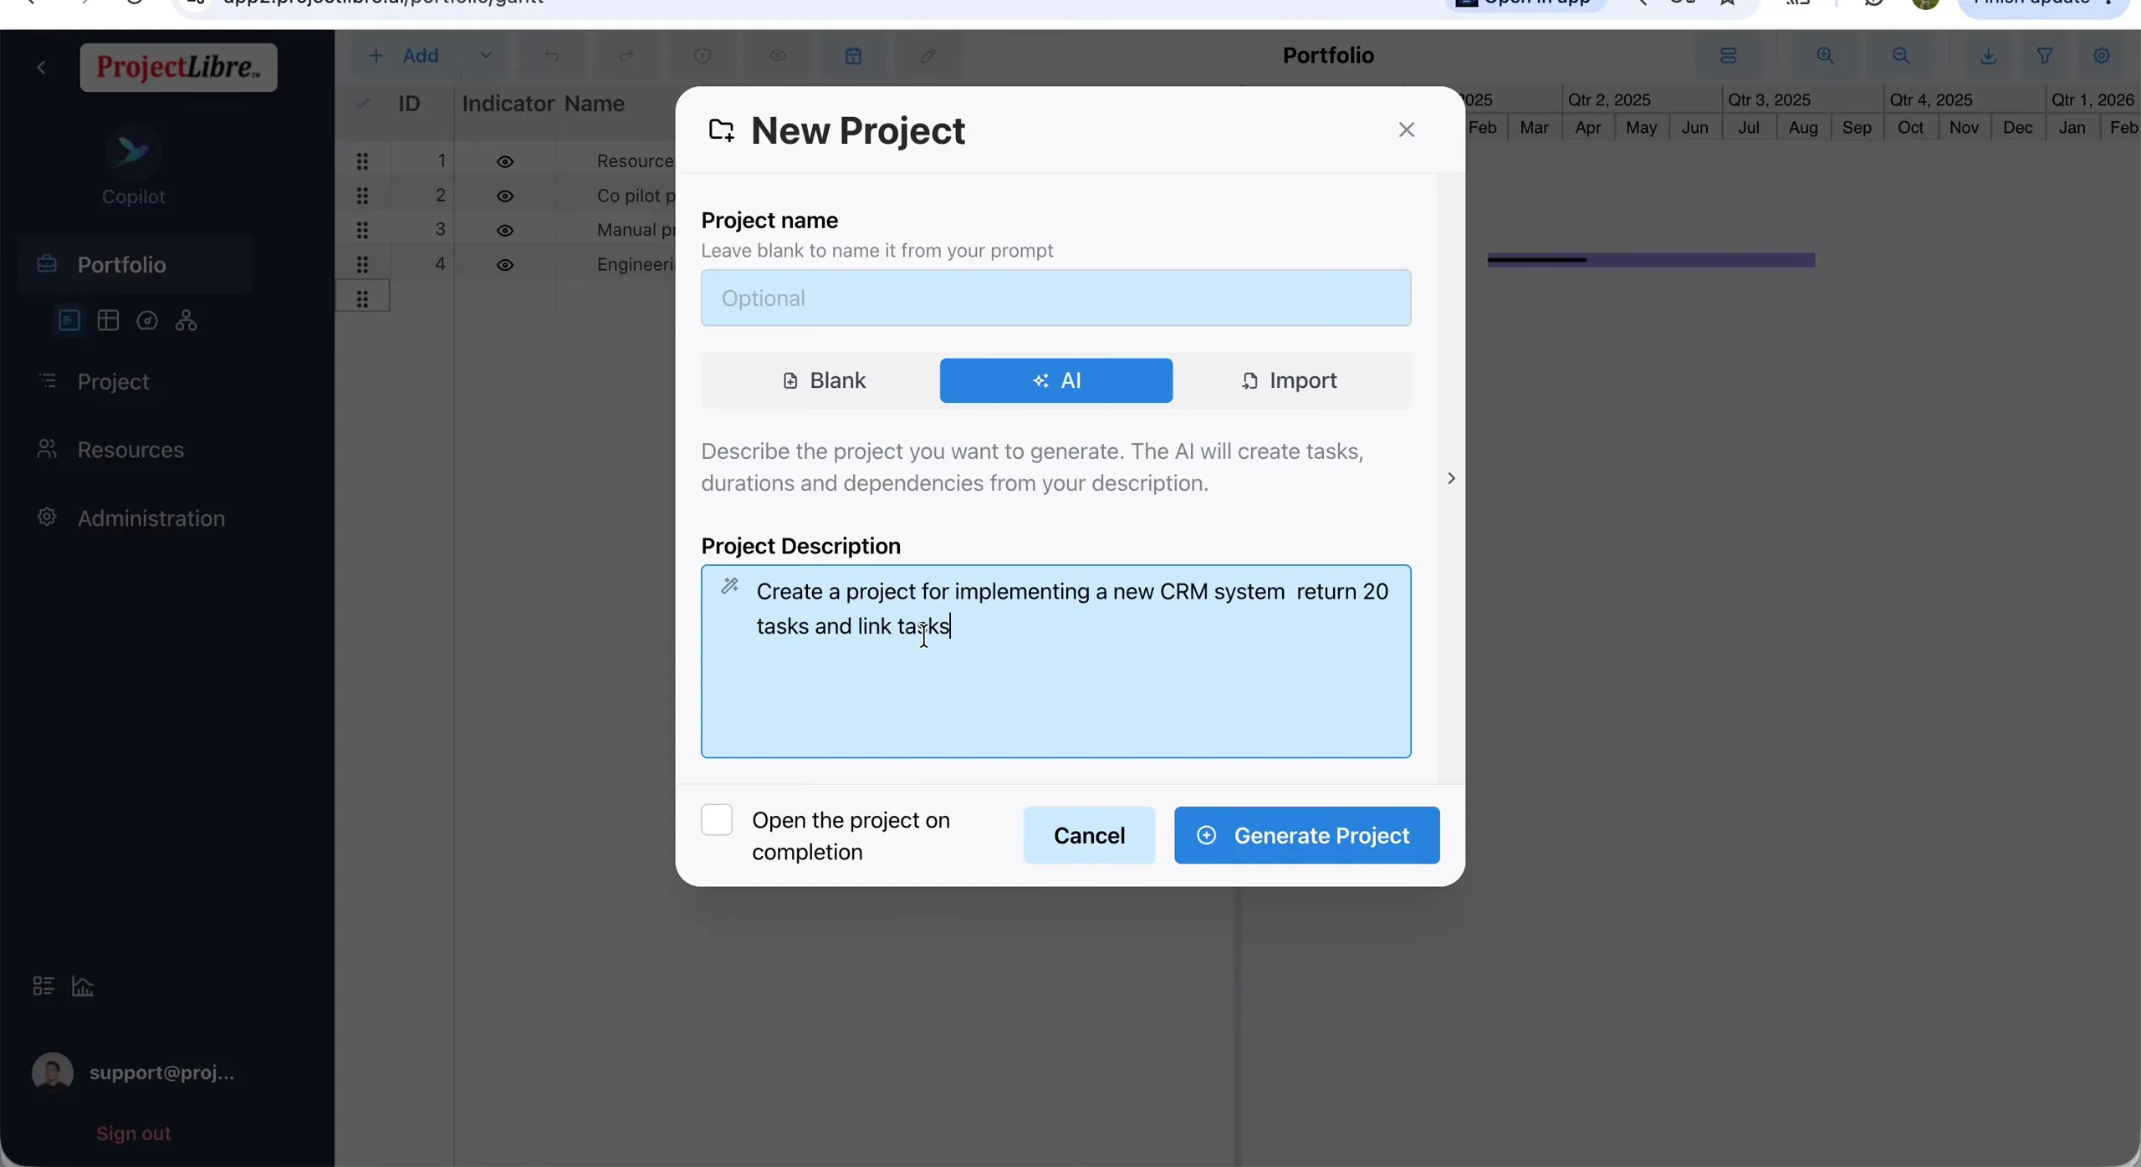Cancel the New Project dialog

click(1089, 835)
